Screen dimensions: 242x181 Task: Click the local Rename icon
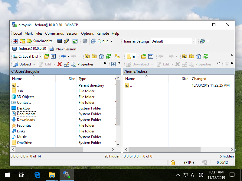point(67,64)
